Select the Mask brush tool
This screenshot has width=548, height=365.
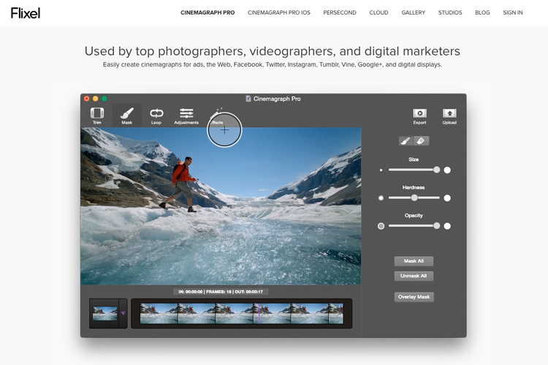126,114
